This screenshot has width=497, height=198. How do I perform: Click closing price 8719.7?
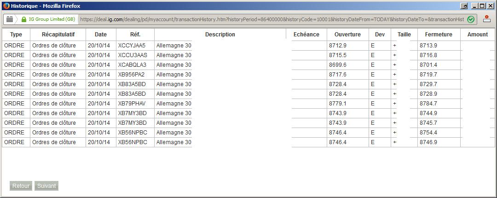[x=428, y=75]
